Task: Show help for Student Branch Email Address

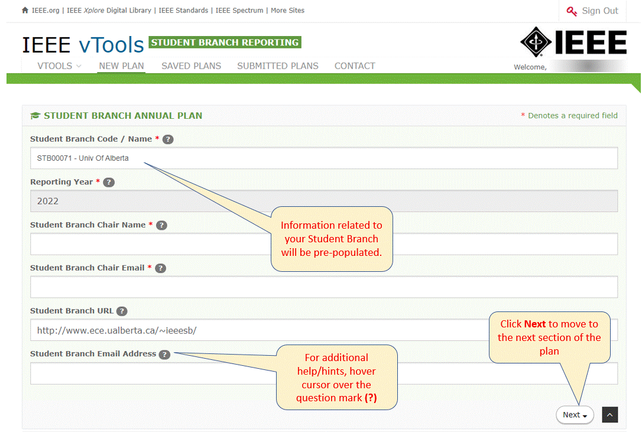Action: (x=164, y=355)
